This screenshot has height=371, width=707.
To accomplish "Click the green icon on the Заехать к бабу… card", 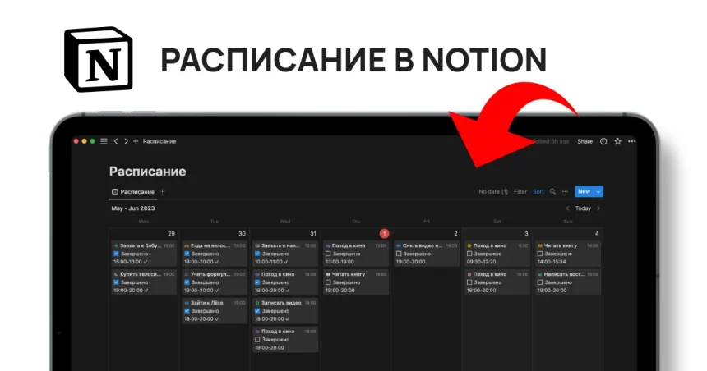I will click(116, 246).
